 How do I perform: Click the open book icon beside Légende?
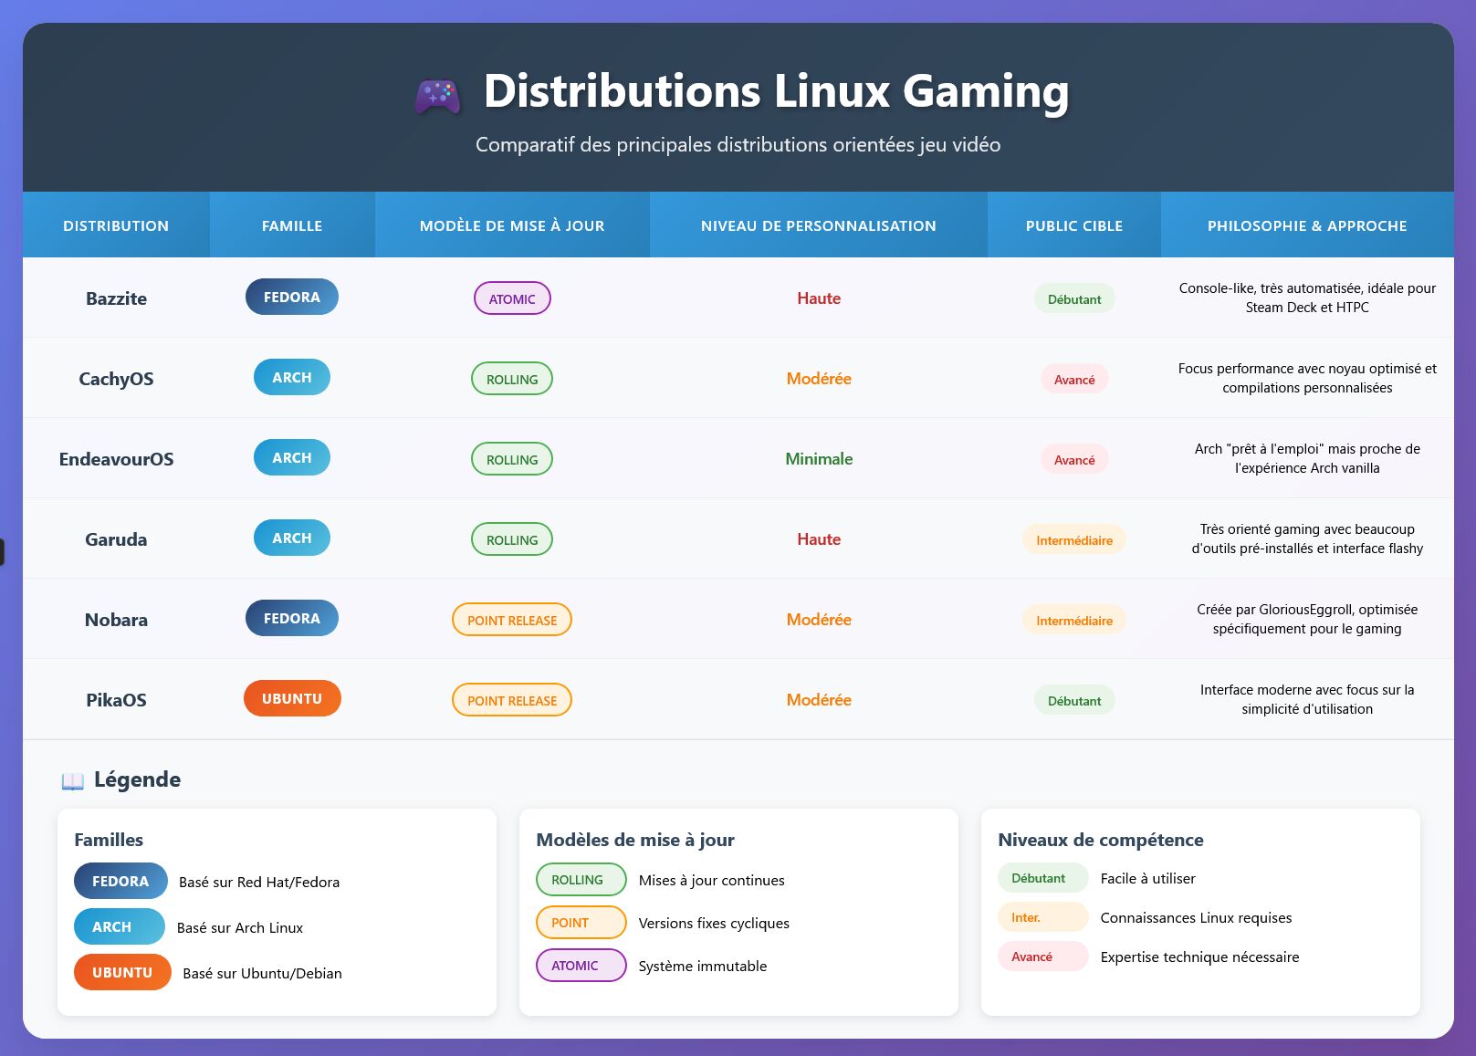[72, 781]
